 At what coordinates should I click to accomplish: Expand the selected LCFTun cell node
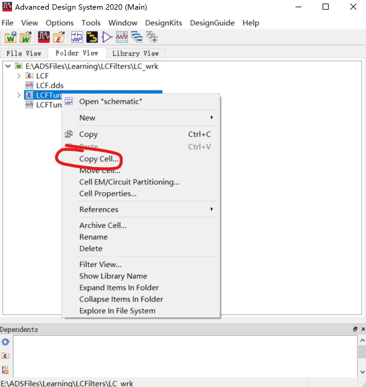(19, 95)
